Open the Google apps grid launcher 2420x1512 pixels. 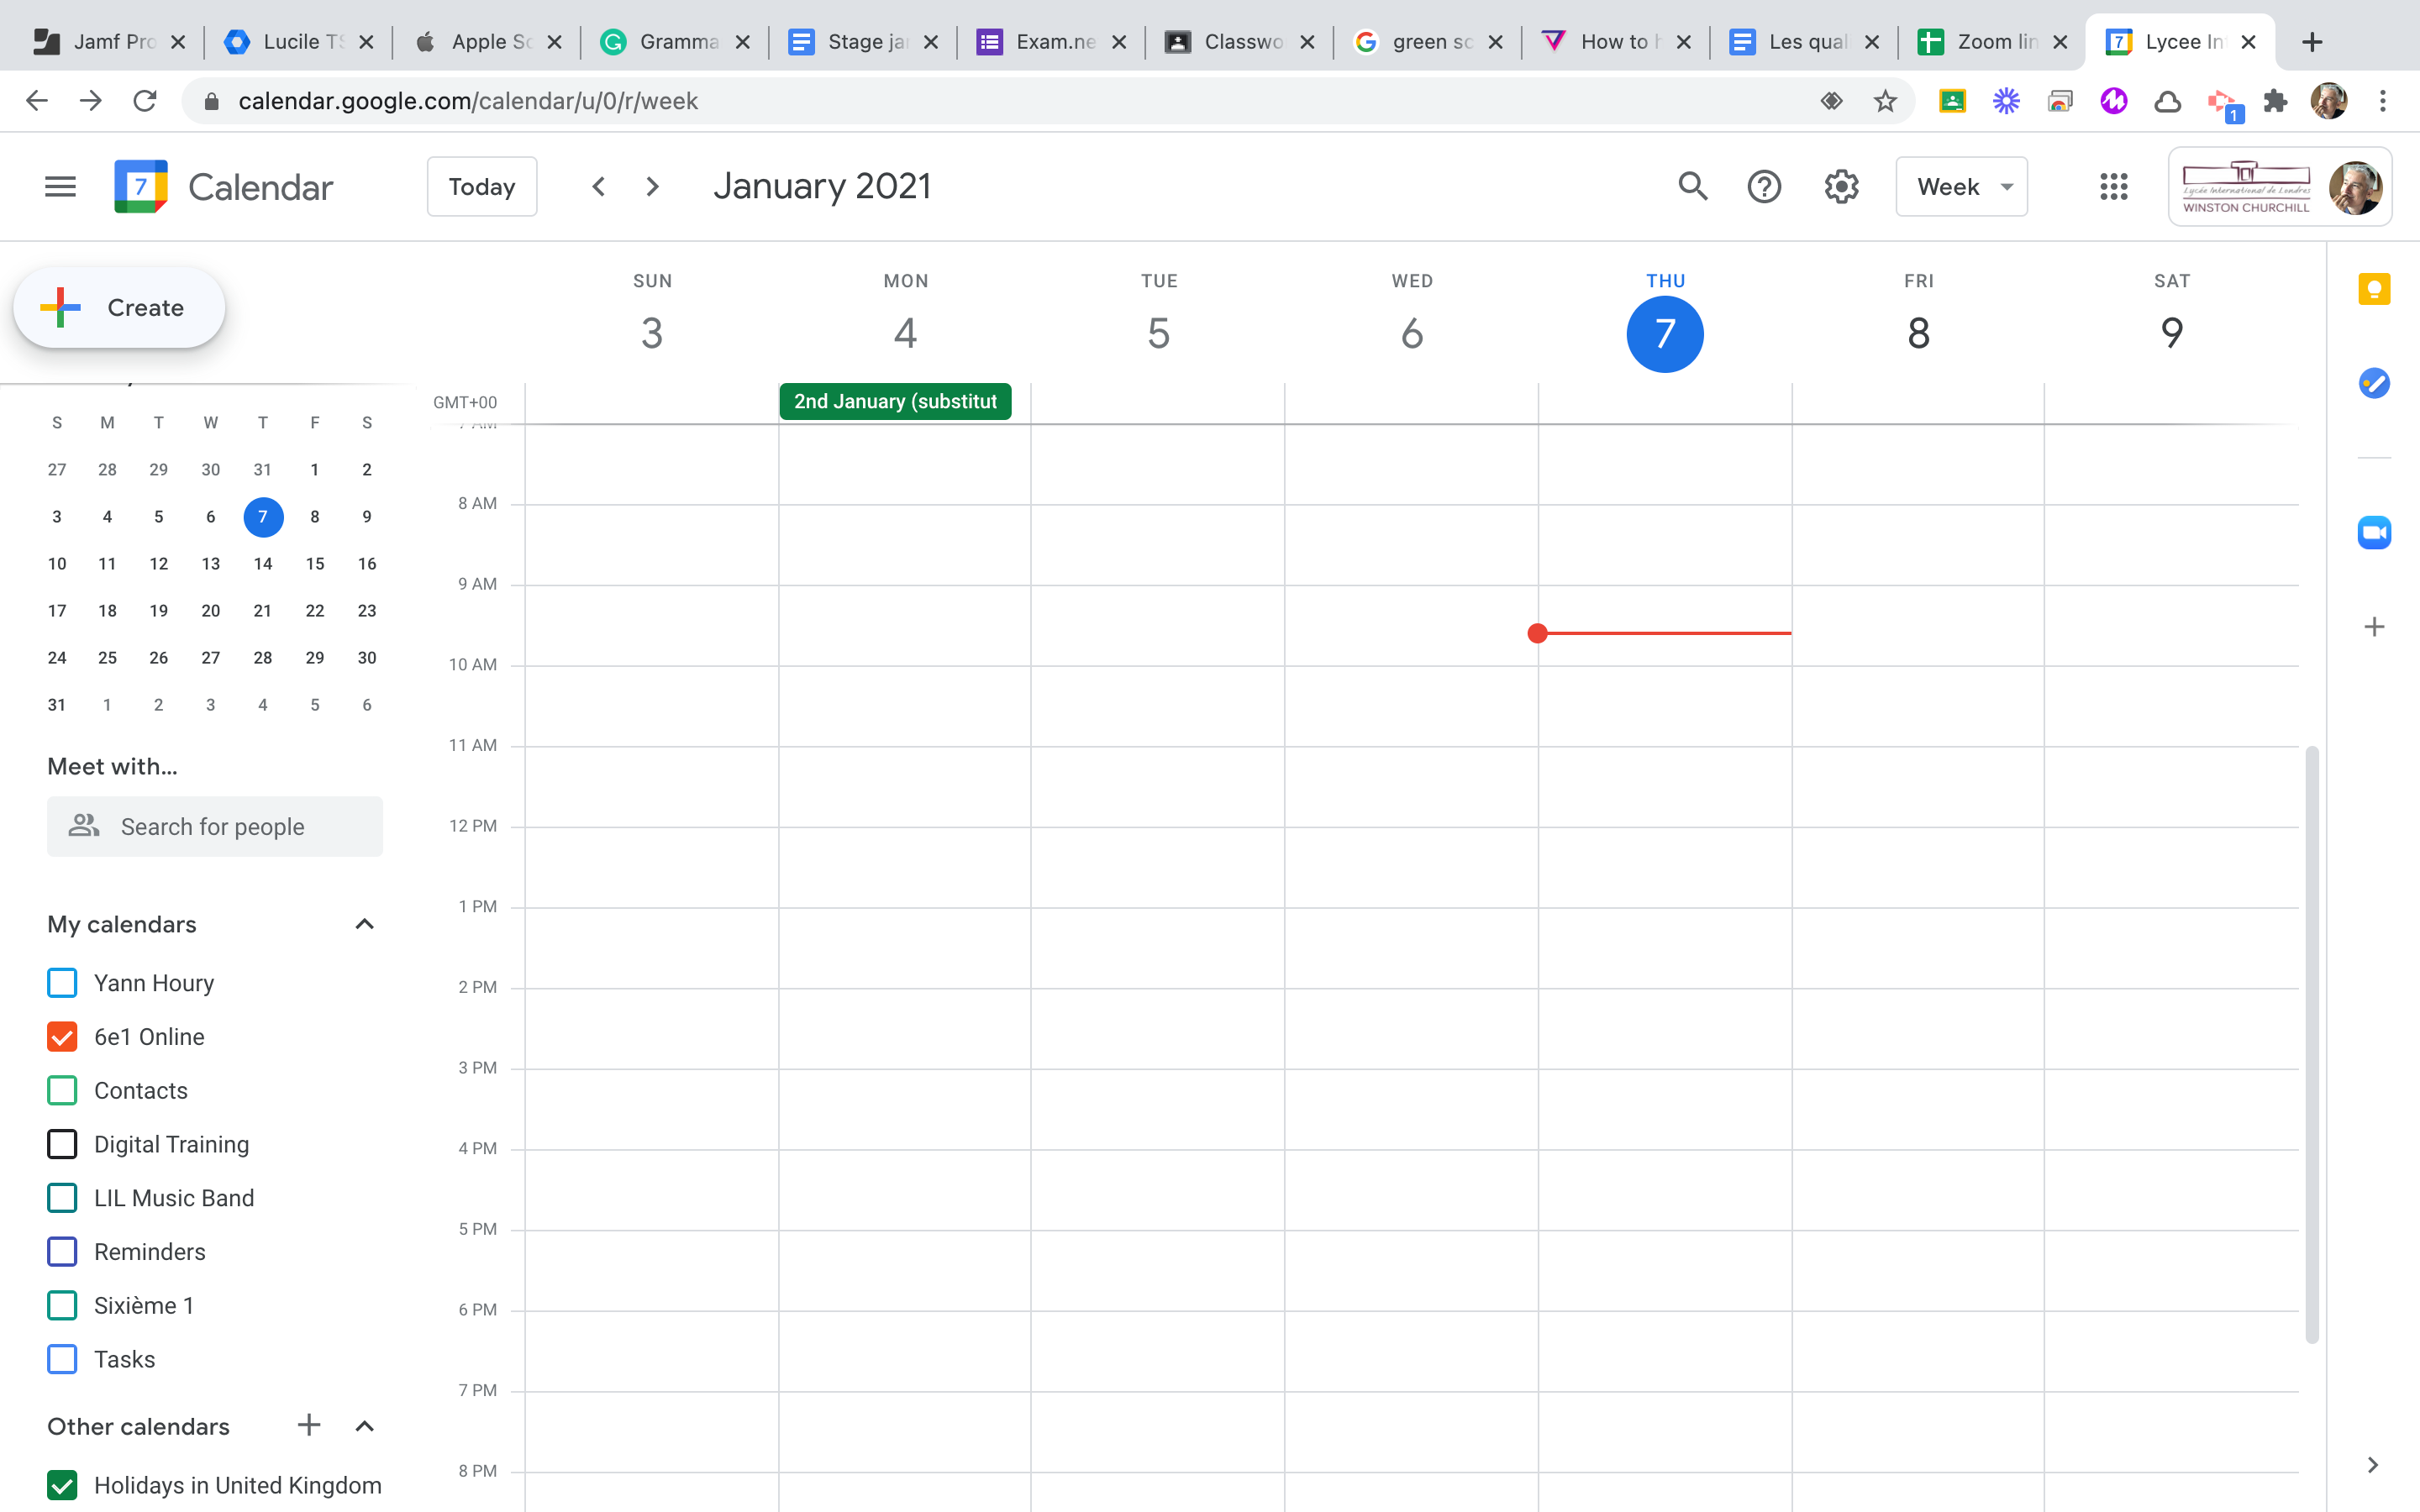click(2113, 187)
